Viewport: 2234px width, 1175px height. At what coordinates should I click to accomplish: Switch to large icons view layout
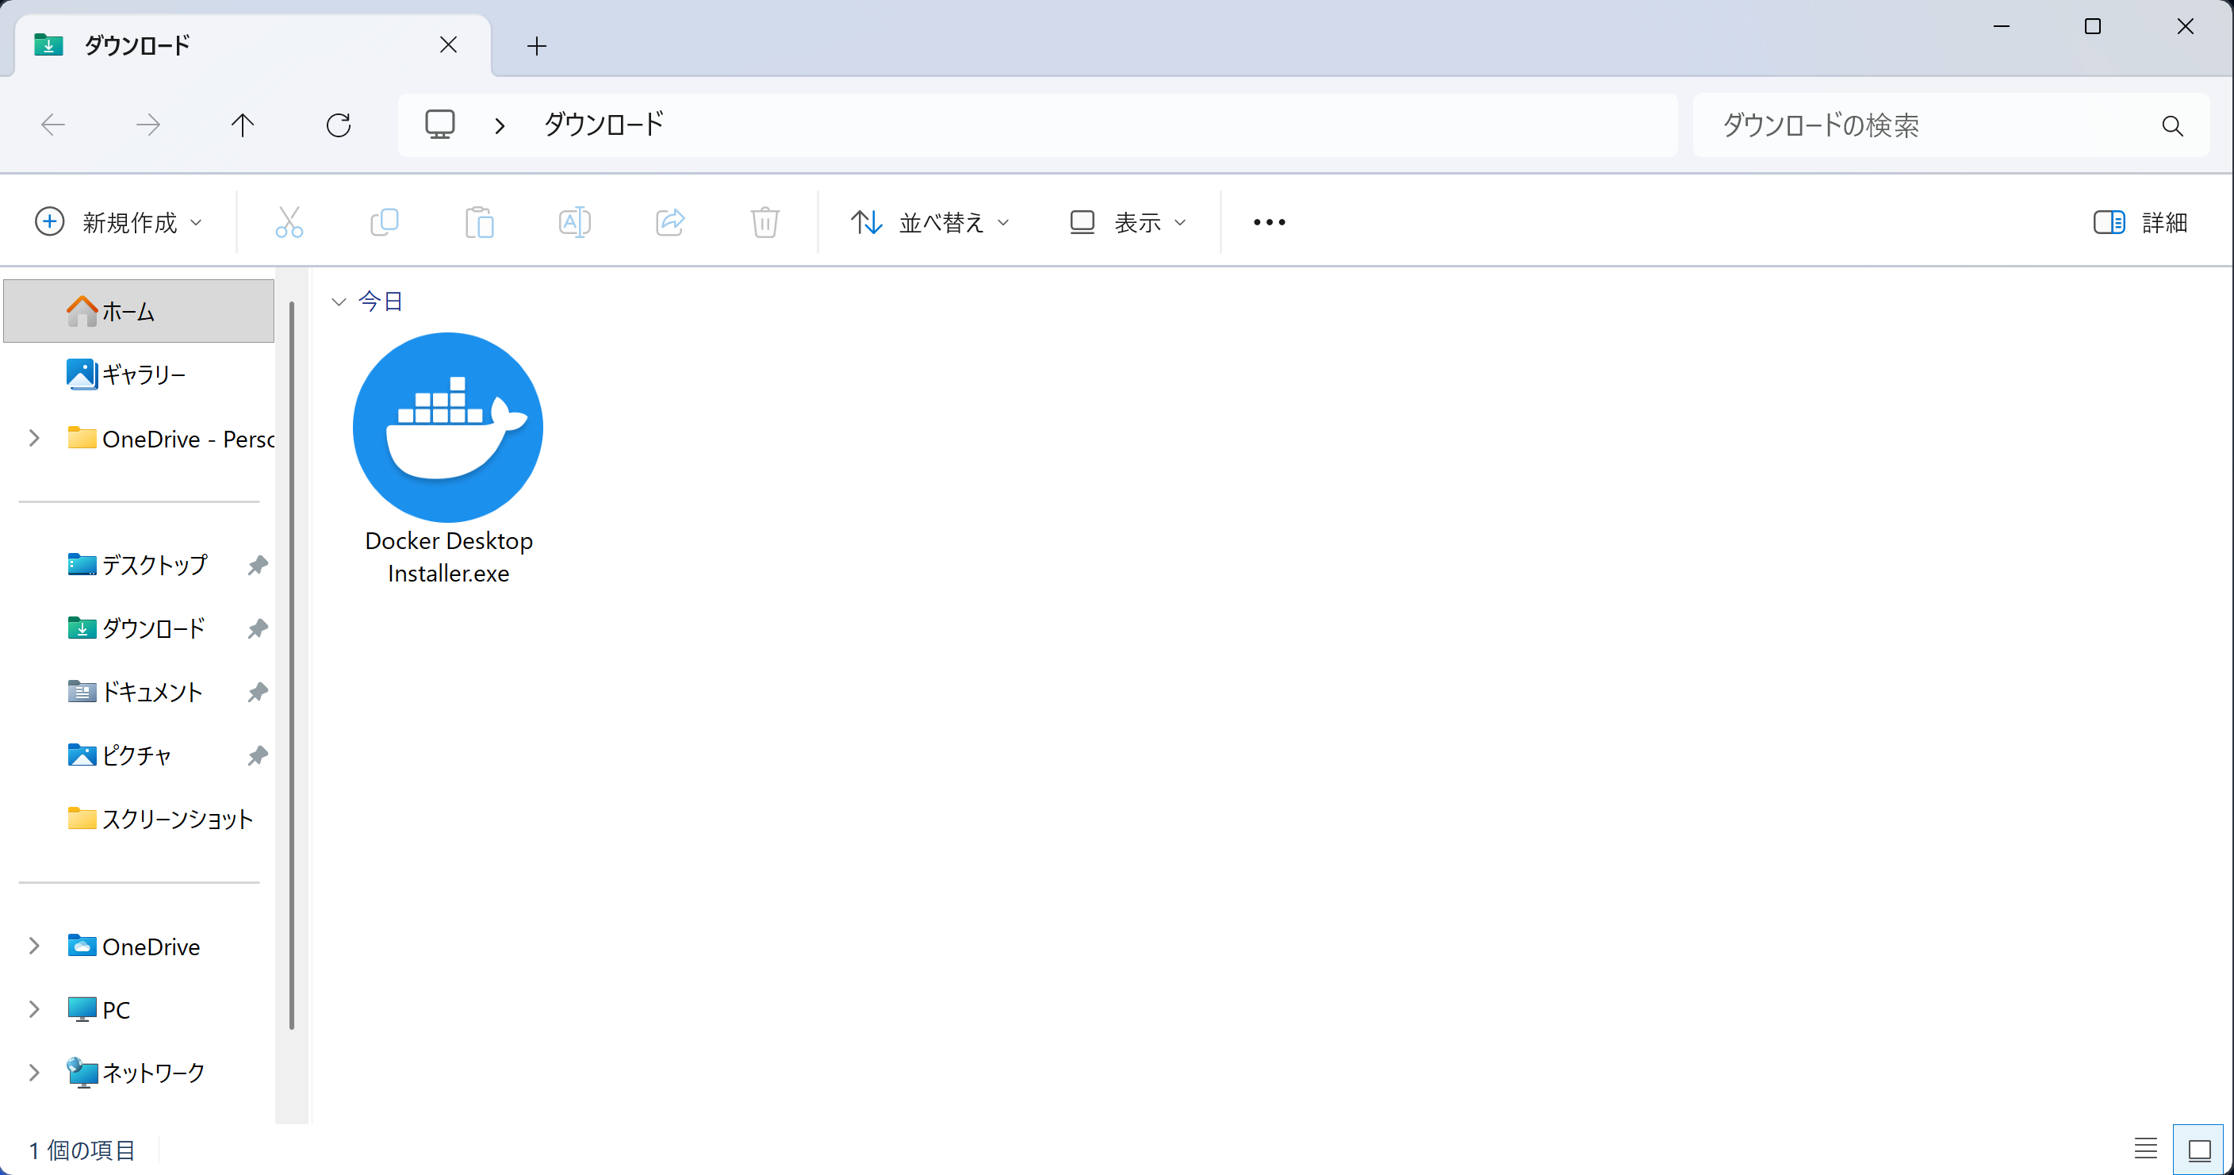(x=2198, y=1149)
